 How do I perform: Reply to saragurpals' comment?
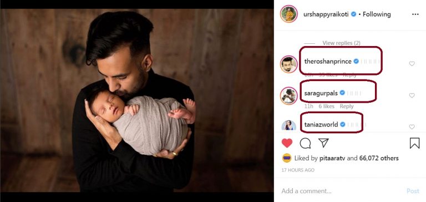(347, 107)
